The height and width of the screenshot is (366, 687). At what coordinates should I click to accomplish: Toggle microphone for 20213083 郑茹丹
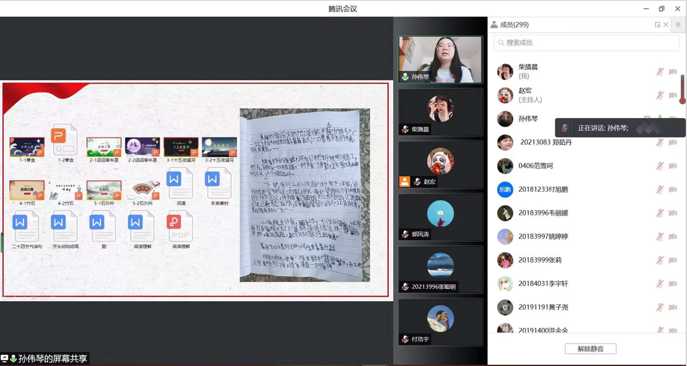pyautogui.click(x=659, y=143)
